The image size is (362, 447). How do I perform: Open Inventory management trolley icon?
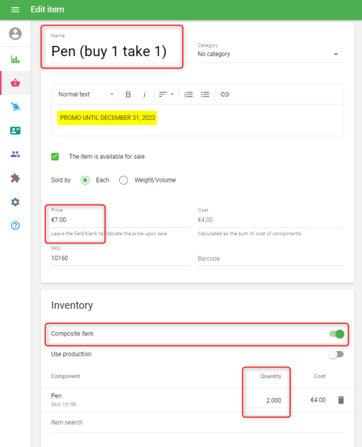[16, 107]
